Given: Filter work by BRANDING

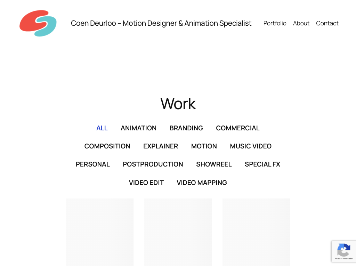Looking at the screenshot, I should pos(186,128).
